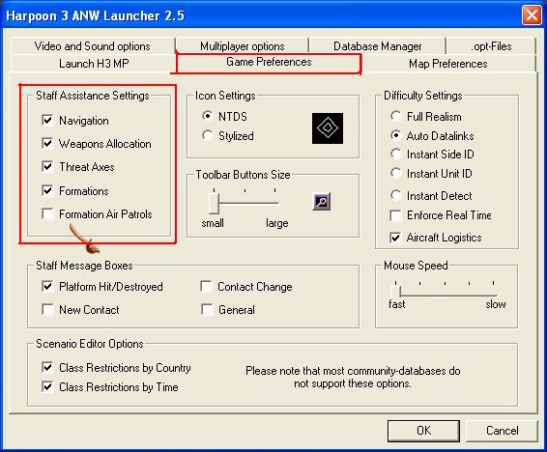
Task: Open the Database Manager tab
Action: 378,46
